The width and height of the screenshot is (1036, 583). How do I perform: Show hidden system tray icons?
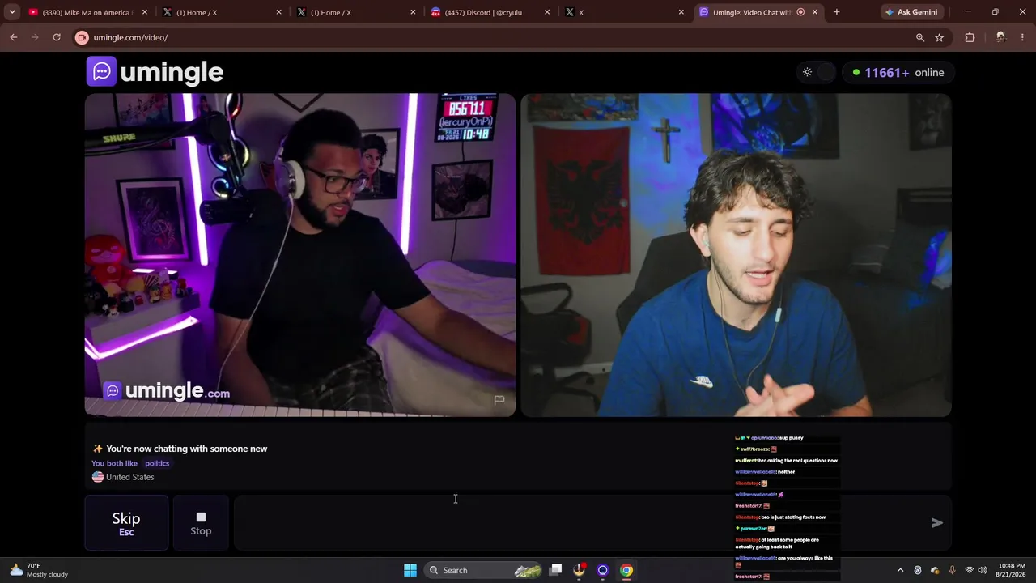pos(900,570)
